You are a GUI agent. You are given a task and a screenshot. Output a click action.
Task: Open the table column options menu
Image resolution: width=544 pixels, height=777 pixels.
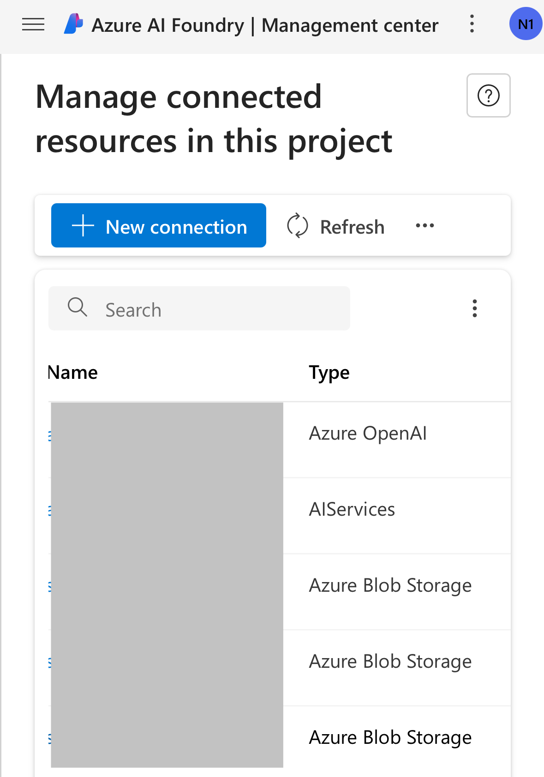474,308
